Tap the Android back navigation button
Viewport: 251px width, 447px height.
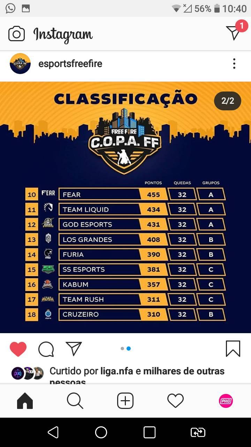pos(53,432)
